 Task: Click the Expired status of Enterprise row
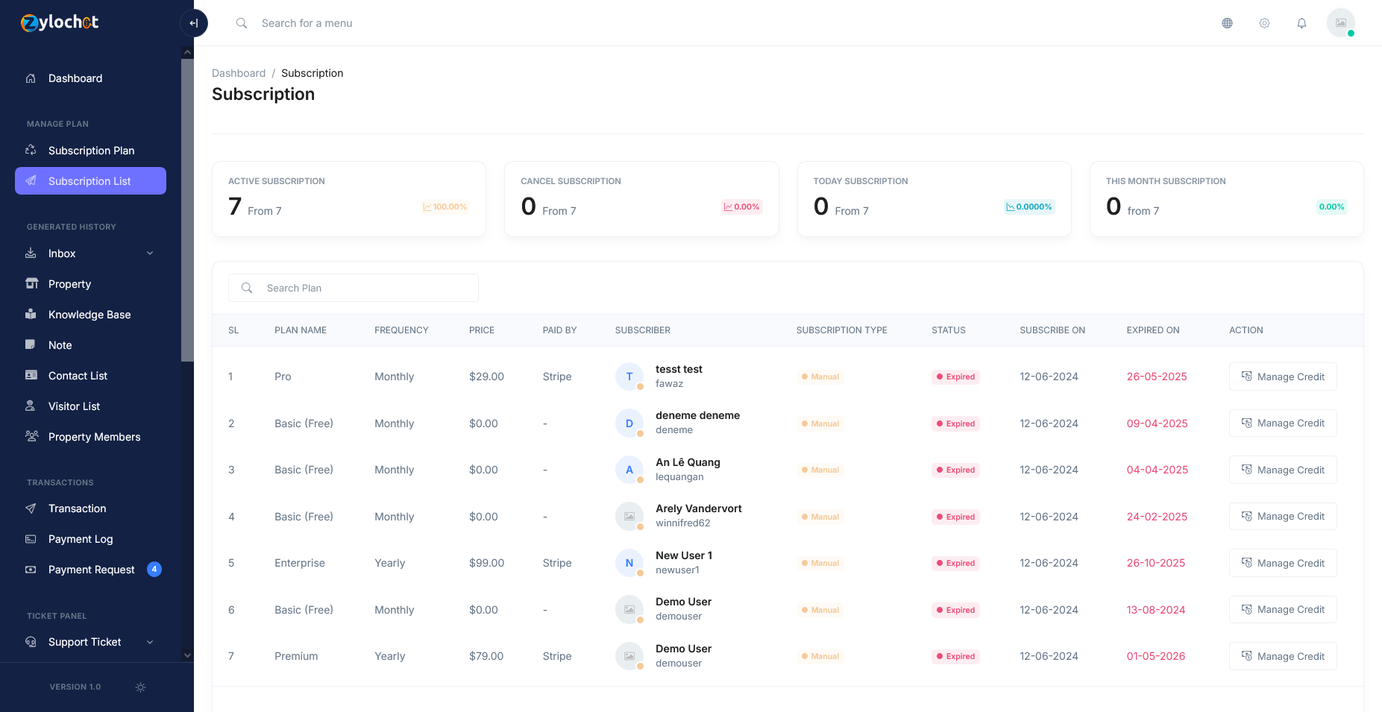(x=955, y=563)
